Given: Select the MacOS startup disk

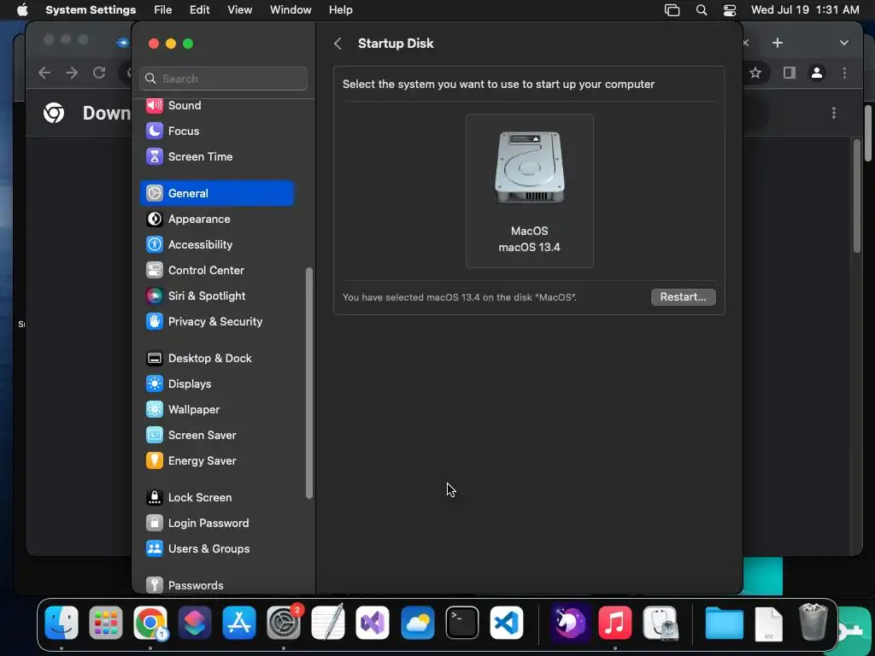Looking at the screenshot, I should [530, 191].
